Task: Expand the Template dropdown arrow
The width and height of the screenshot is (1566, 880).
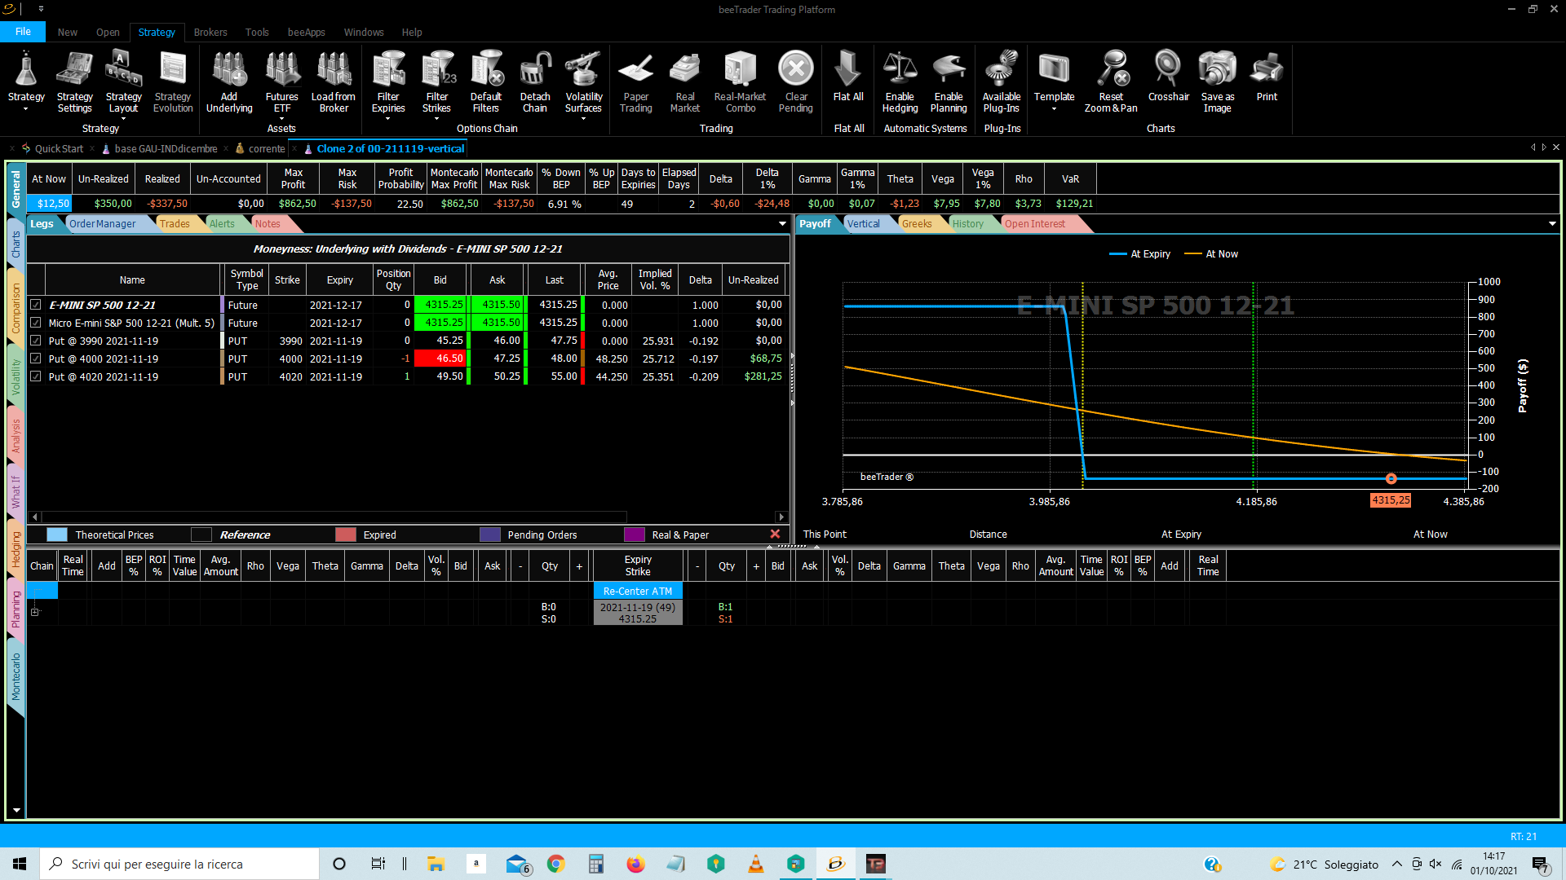Action: tap(1054, 108)
